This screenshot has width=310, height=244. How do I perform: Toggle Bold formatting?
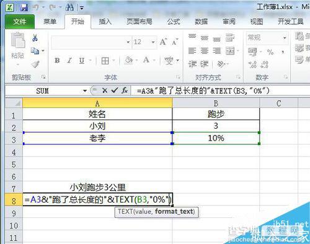coord(57,61)
